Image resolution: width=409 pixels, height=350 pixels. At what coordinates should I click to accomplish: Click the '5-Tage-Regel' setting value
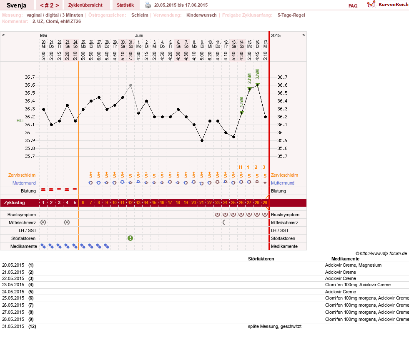291,15
